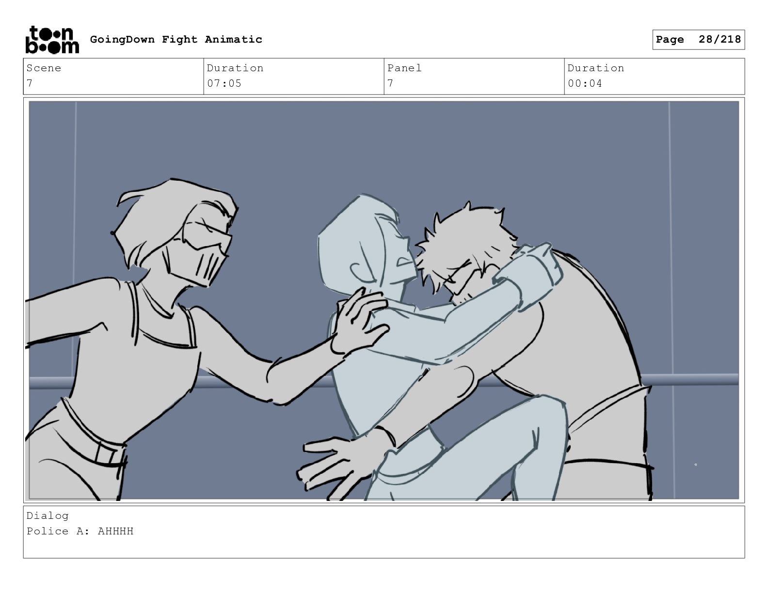Select the Police A: AHHHH dialog text

click(80, 531)
